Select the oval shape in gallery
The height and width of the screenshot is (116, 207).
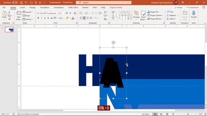125,12
